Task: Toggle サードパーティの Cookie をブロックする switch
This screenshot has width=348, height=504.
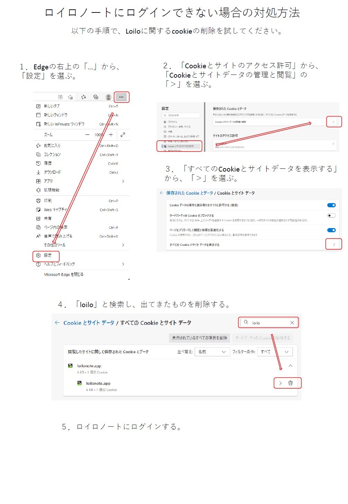Action: (x=331, y=216)
